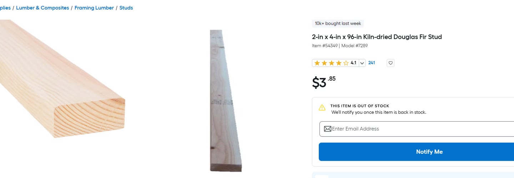Select the Kiln-dried Douglas Fir Stud title
The height and width of the screenshot is (178, 514).
(377, 37)
